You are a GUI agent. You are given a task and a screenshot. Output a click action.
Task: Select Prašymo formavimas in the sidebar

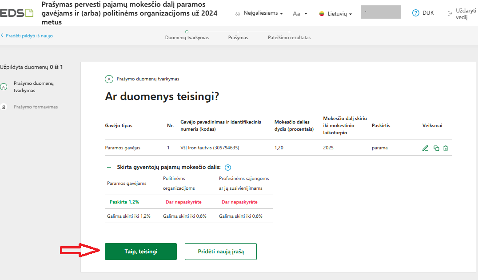(36, 107)
